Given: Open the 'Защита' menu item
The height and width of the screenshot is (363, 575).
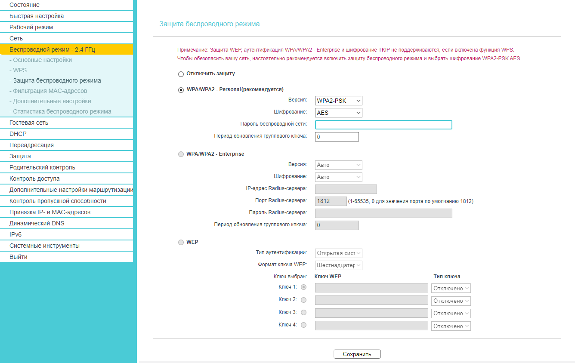Looking at the screenshot, I should pyautogui.click(x=66, y=156).
